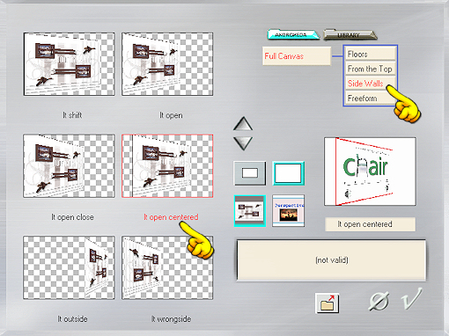Confirm with the checkmark icon

point(412,299)
